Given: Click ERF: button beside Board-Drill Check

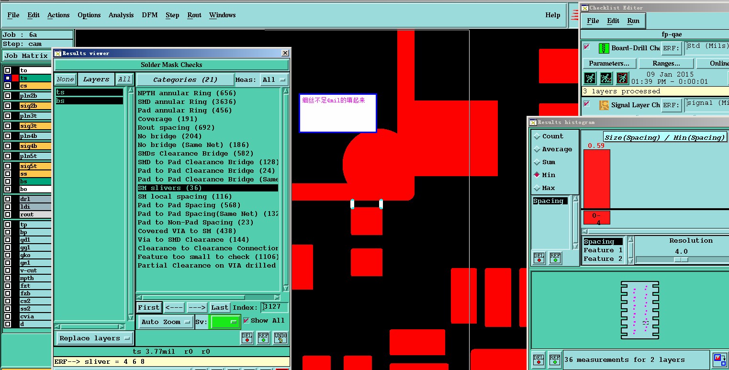Looking at the screenshot, I should pyautogui.click(x=672, y=48).
